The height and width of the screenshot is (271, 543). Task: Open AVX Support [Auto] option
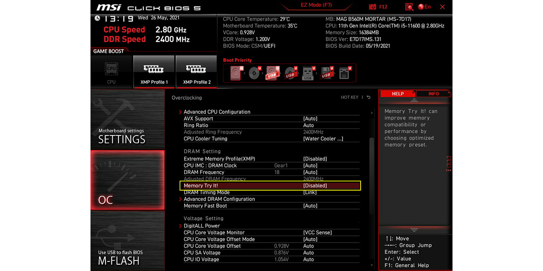click(271, 118)
